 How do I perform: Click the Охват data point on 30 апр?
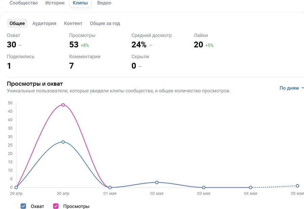[63, 142]
